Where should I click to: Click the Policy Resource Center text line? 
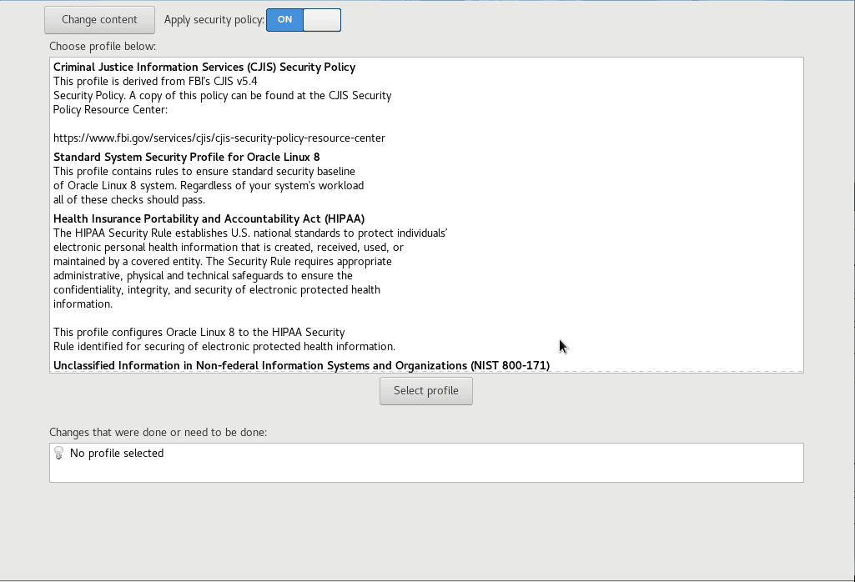click(x=110, y=110)
